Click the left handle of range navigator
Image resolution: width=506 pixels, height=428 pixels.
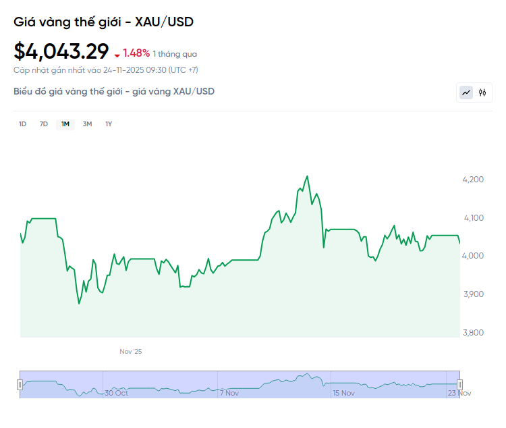tap(20, 385)
